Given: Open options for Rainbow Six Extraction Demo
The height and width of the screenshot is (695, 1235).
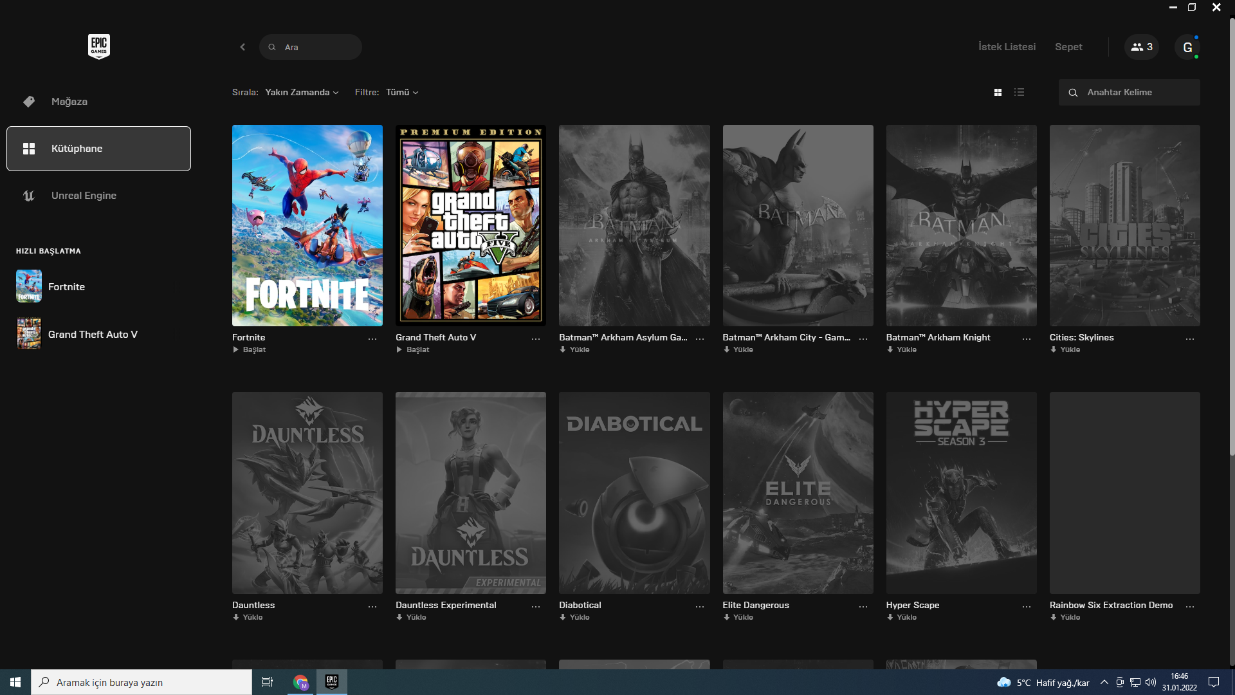Looking at the screenshot, I should 1190,606.
